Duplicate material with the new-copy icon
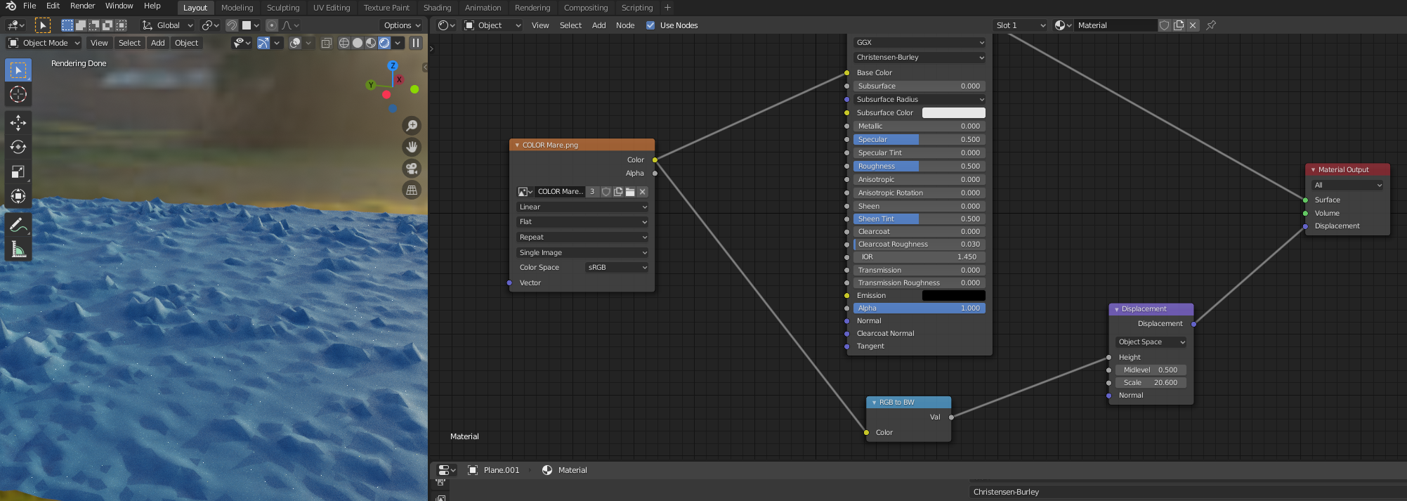The height and width of the screenshot is (501, 1407). (1179, 25)
